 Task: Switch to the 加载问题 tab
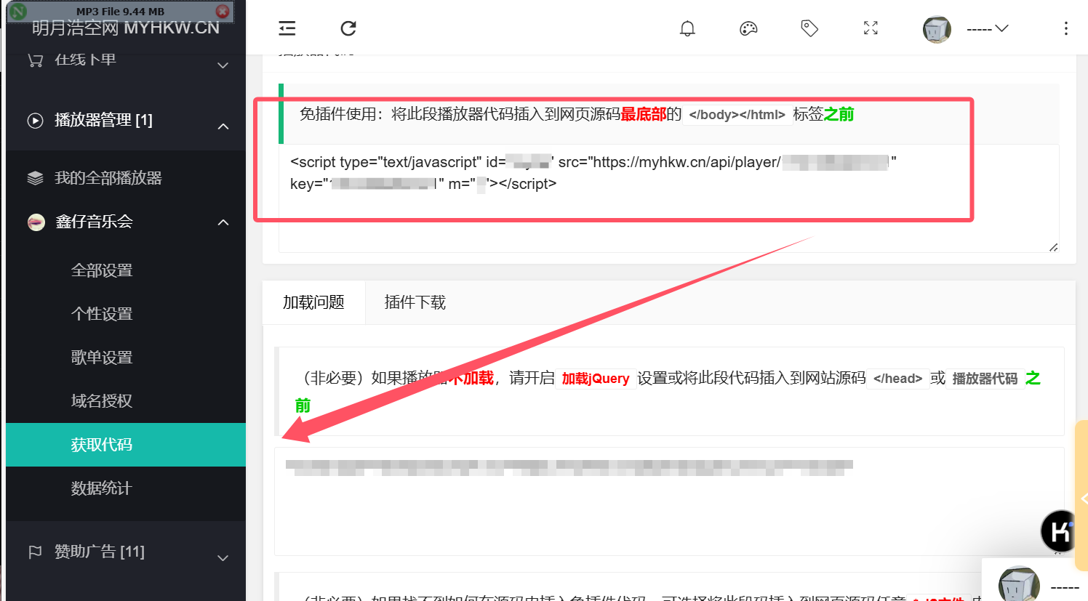[x=313, y=302]
